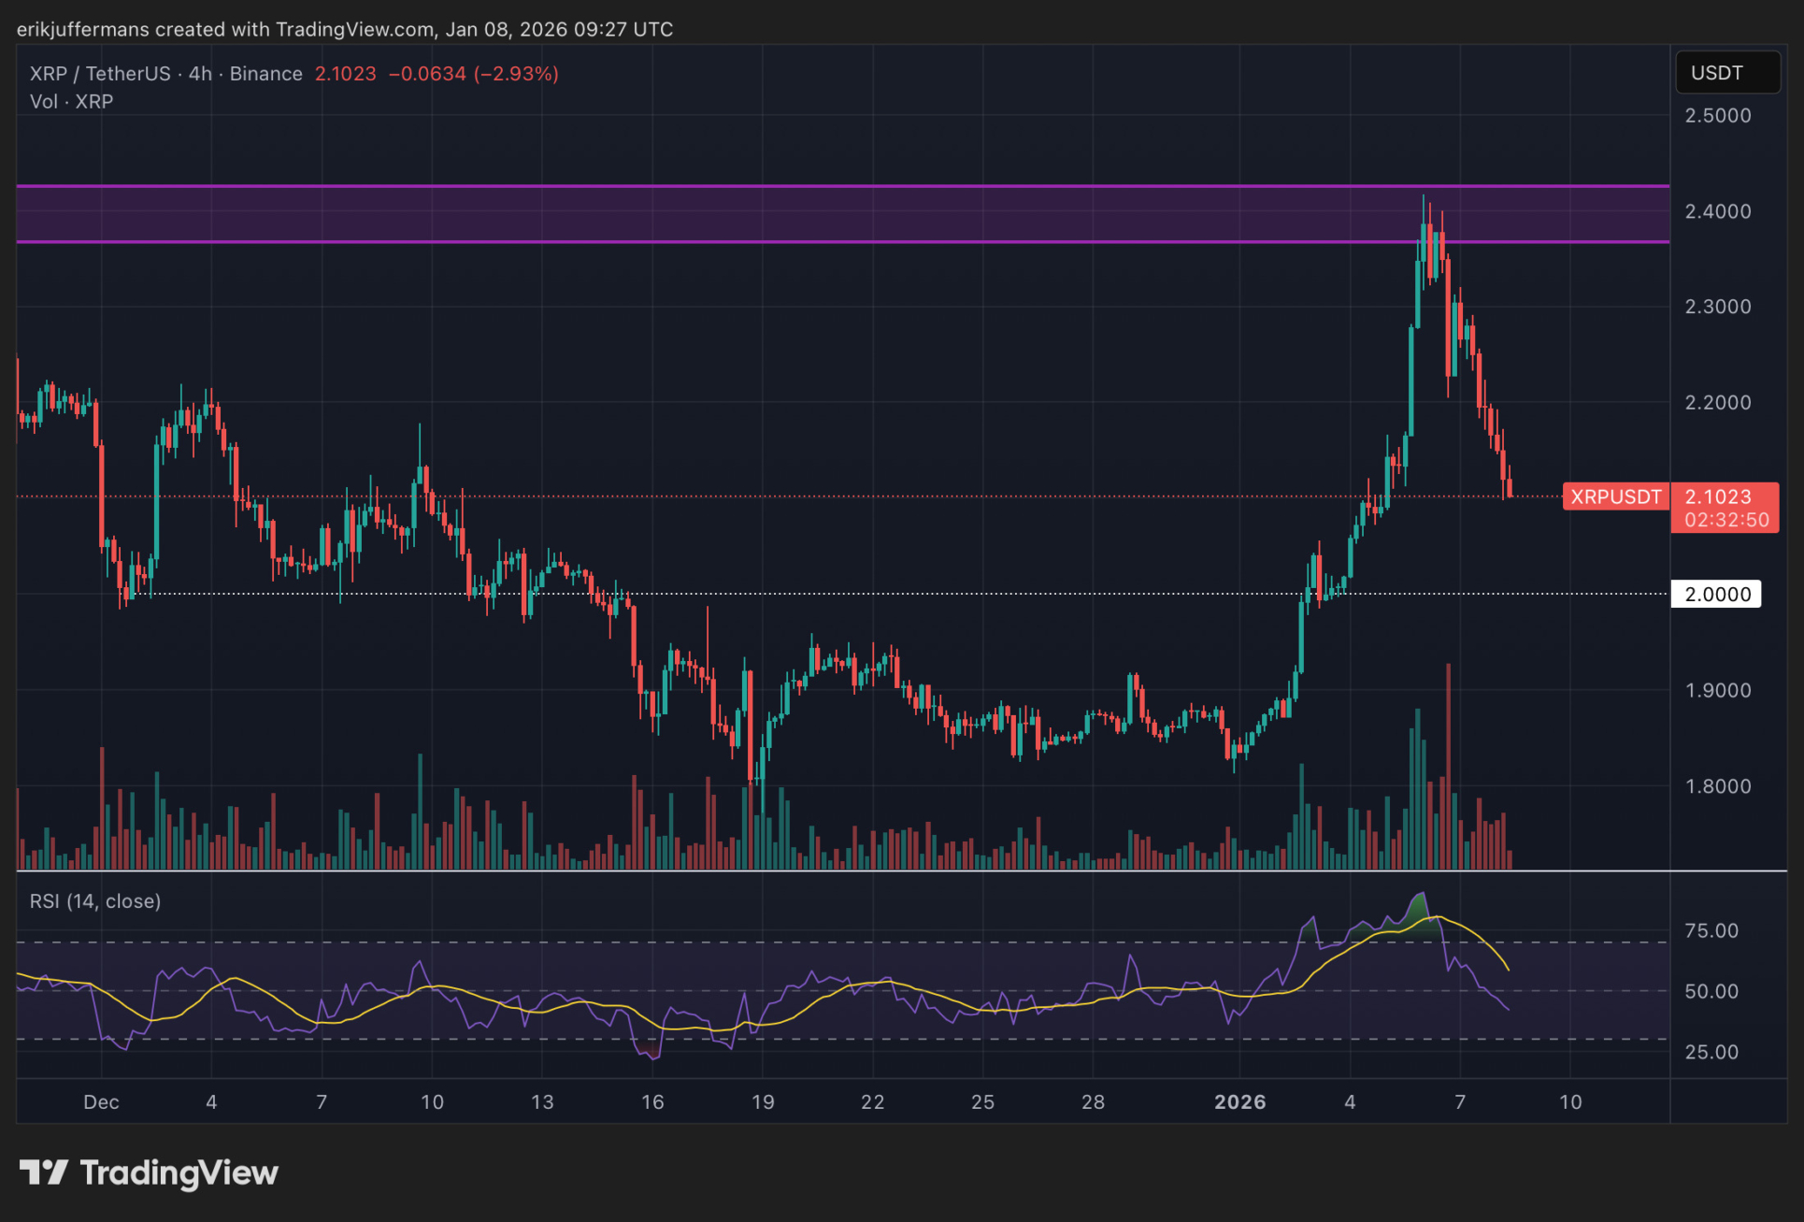Screen dimensions: 1804x1222
Task: Click the 75.00 RSI scale label
Action: coord(1711,931)
